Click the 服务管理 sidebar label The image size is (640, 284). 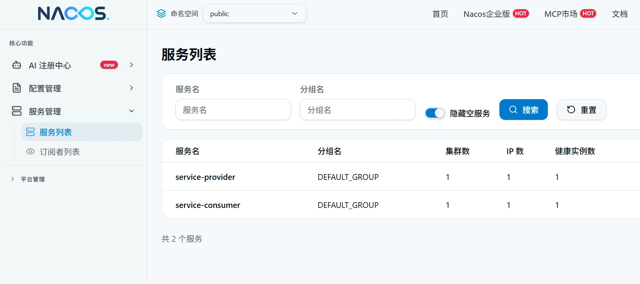45,111
